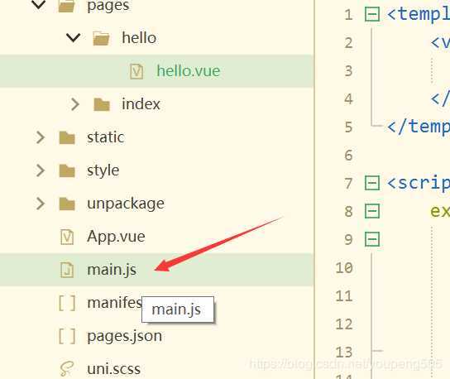Click the App.vue file icon
The height and width of the screenshot is (379, 450).
(x=67, y=237)
